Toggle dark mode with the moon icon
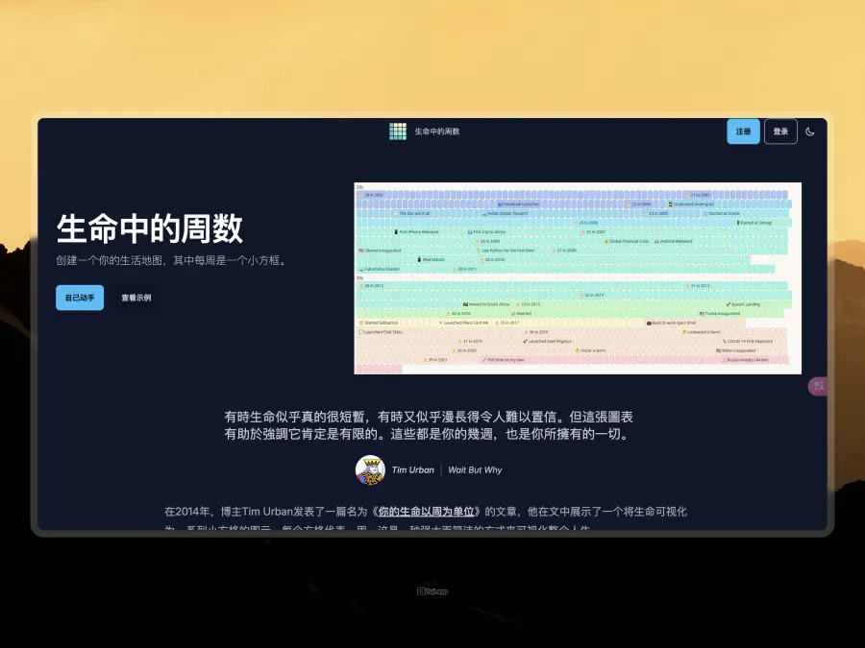This screenshot has width=865, height=648. coord(809,132)
